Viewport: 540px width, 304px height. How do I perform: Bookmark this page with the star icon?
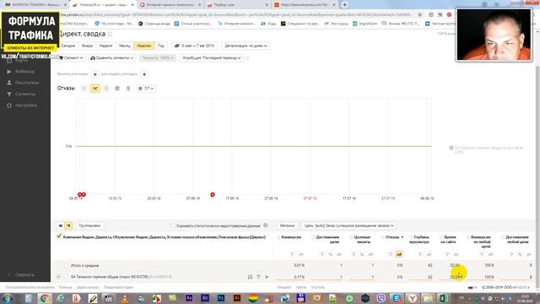(420, 15)
